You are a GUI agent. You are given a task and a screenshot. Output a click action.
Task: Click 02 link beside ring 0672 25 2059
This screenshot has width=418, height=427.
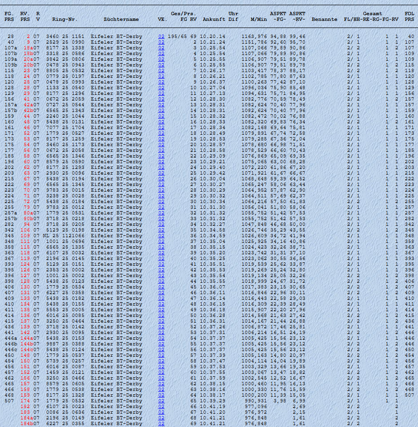coord(161,99)
